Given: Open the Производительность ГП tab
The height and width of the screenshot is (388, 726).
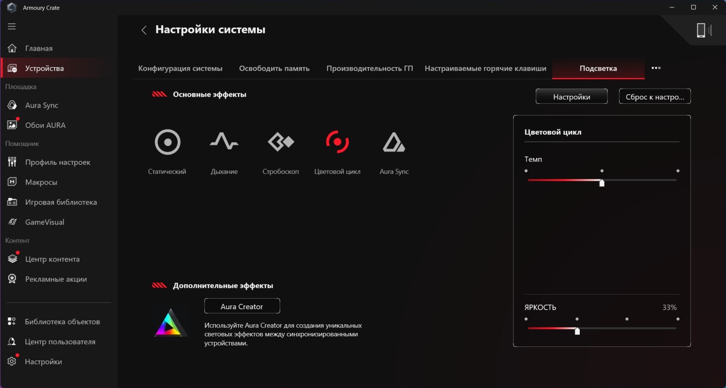Looking at the screenshot, I should pos(370,69).
